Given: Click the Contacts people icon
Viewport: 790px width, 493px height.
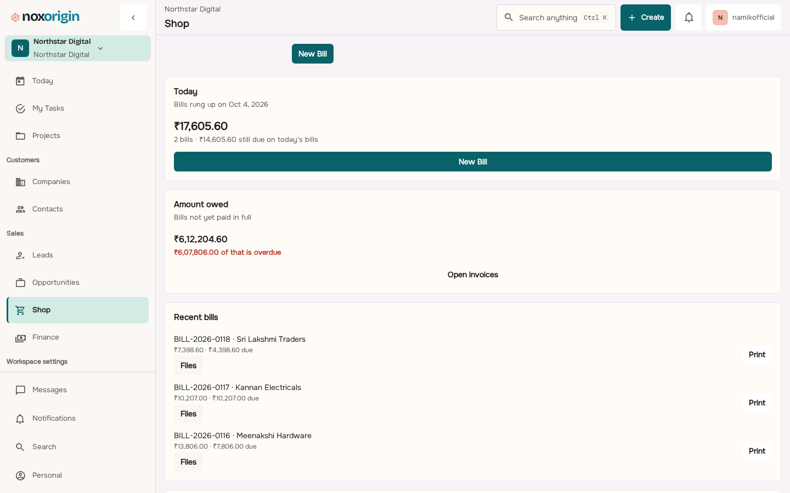Looking at the screenshot, I should tap(20, 209).
